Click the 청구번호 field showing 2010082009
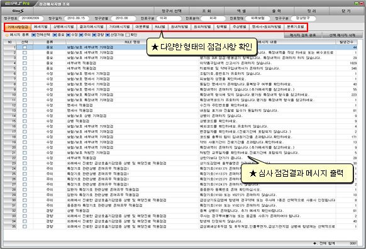The image size is (366, 249). pos(31,18)
